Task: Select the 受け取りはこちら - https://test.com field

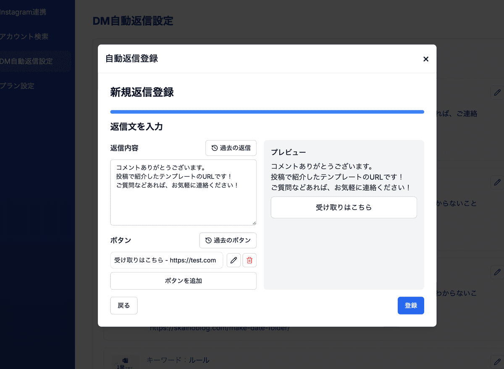Action: click(x=167, y=260)
